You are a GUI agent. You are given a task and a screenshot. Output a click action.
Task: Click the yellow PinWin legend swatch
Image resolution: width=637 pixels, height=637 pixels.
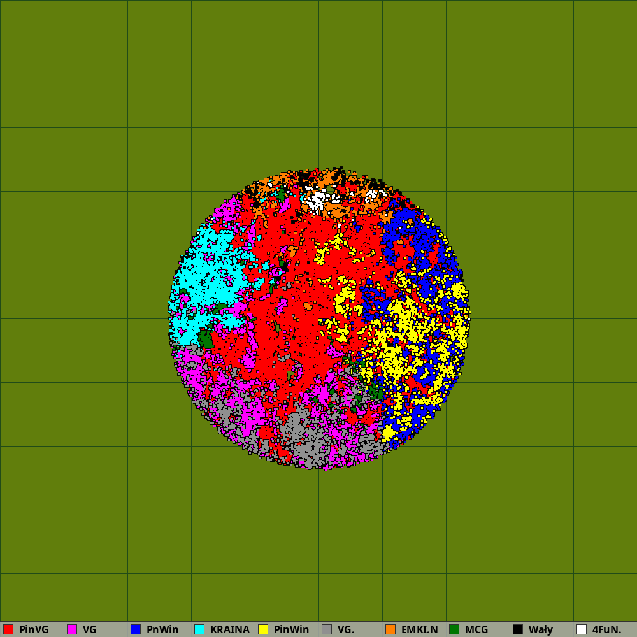click(x=263, y=629)
